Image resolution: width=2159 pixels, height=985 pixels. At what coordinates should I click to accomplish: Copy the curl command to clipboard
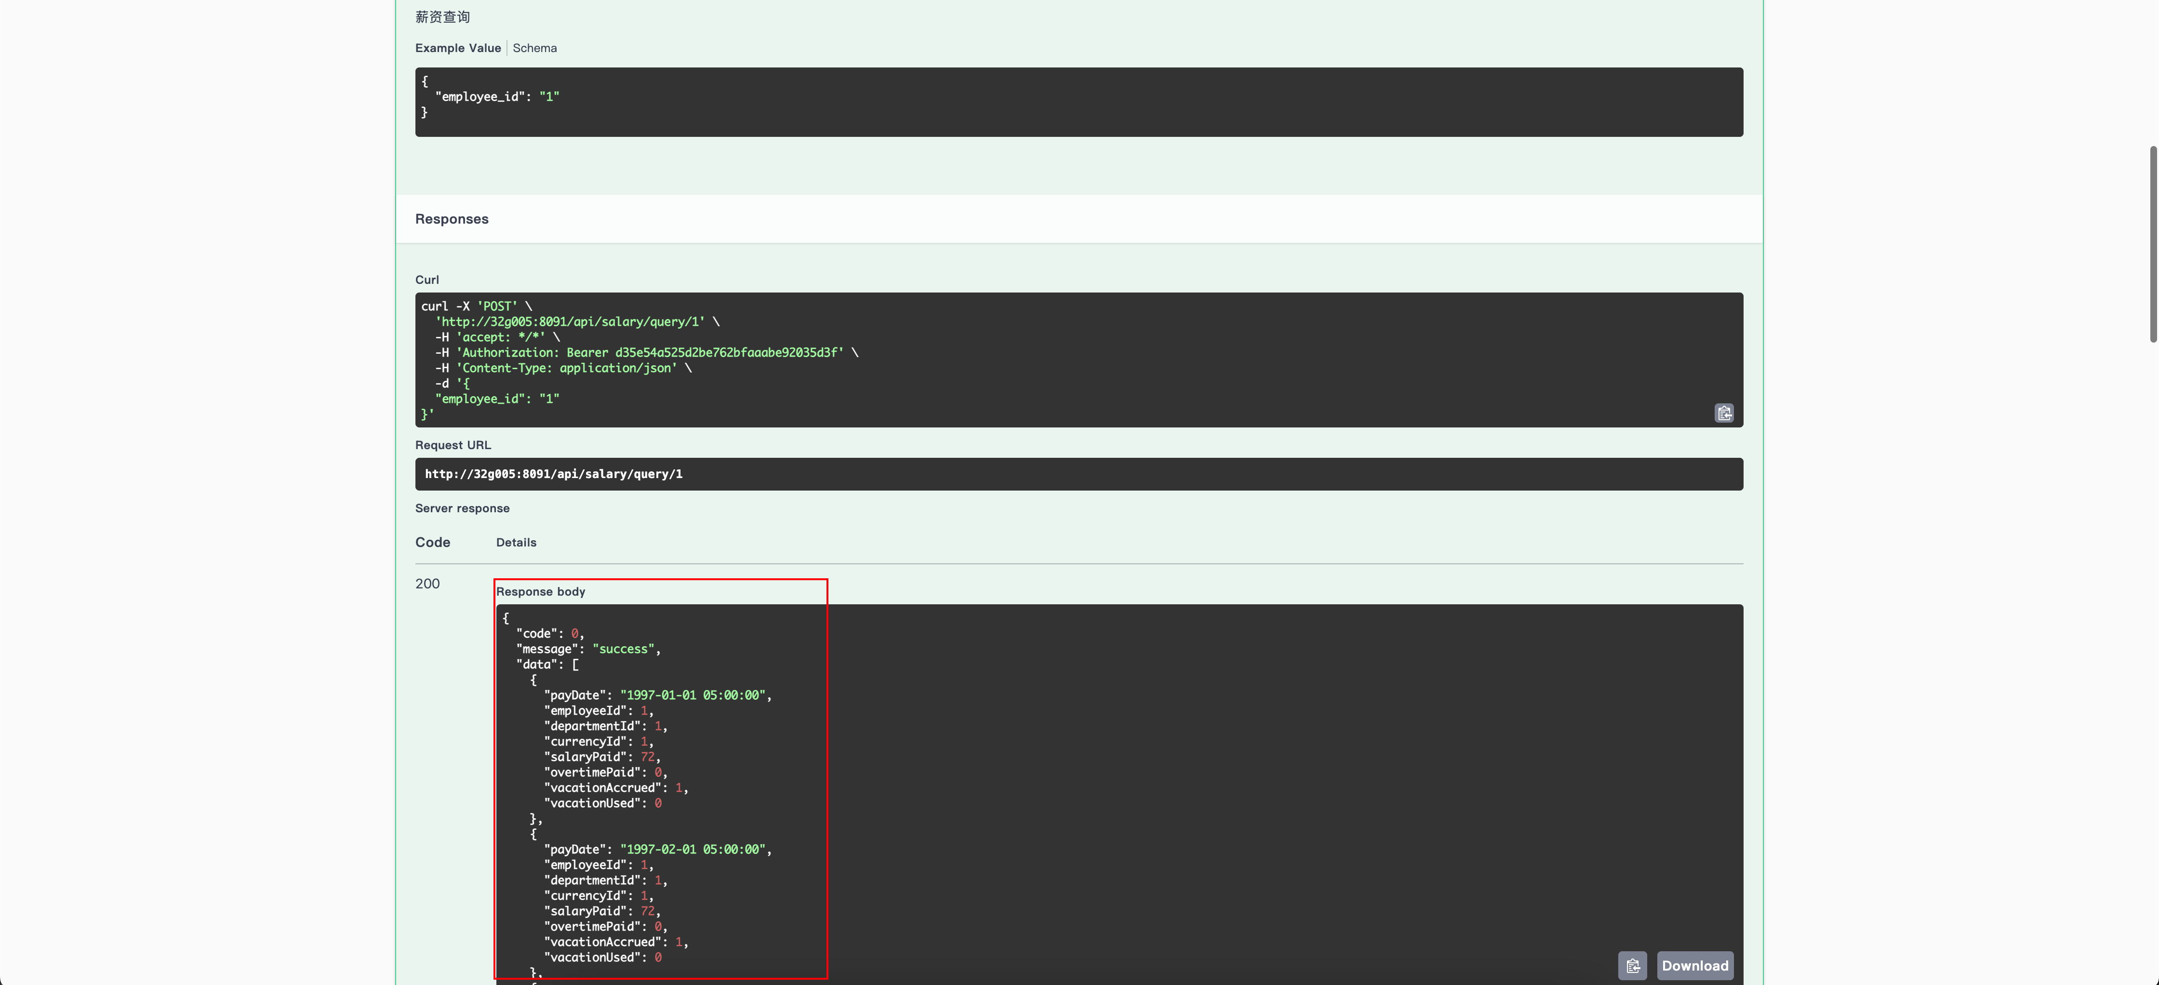pyautogui.click(x=1723, y=413)
